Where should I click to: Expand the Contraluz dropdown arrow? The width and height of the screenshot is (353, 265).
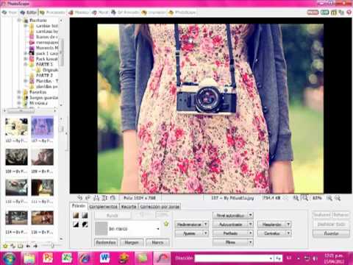pyautogui.click(x=288, y=233)
